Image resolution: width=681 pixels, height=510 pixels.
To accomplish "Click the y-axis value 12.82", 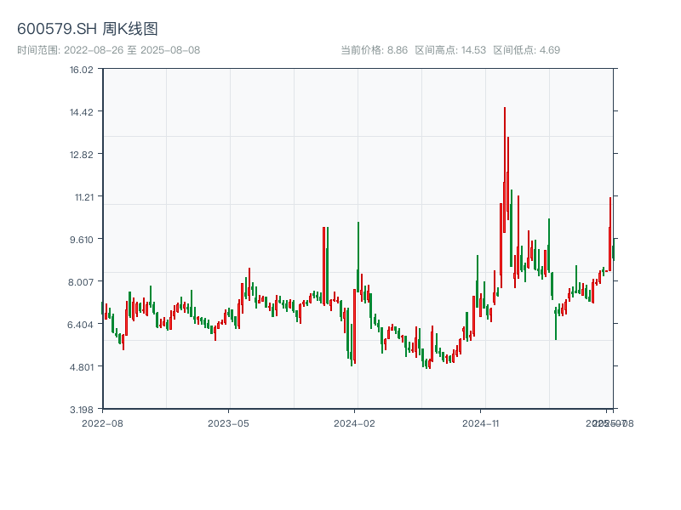I will coord(82,155).
